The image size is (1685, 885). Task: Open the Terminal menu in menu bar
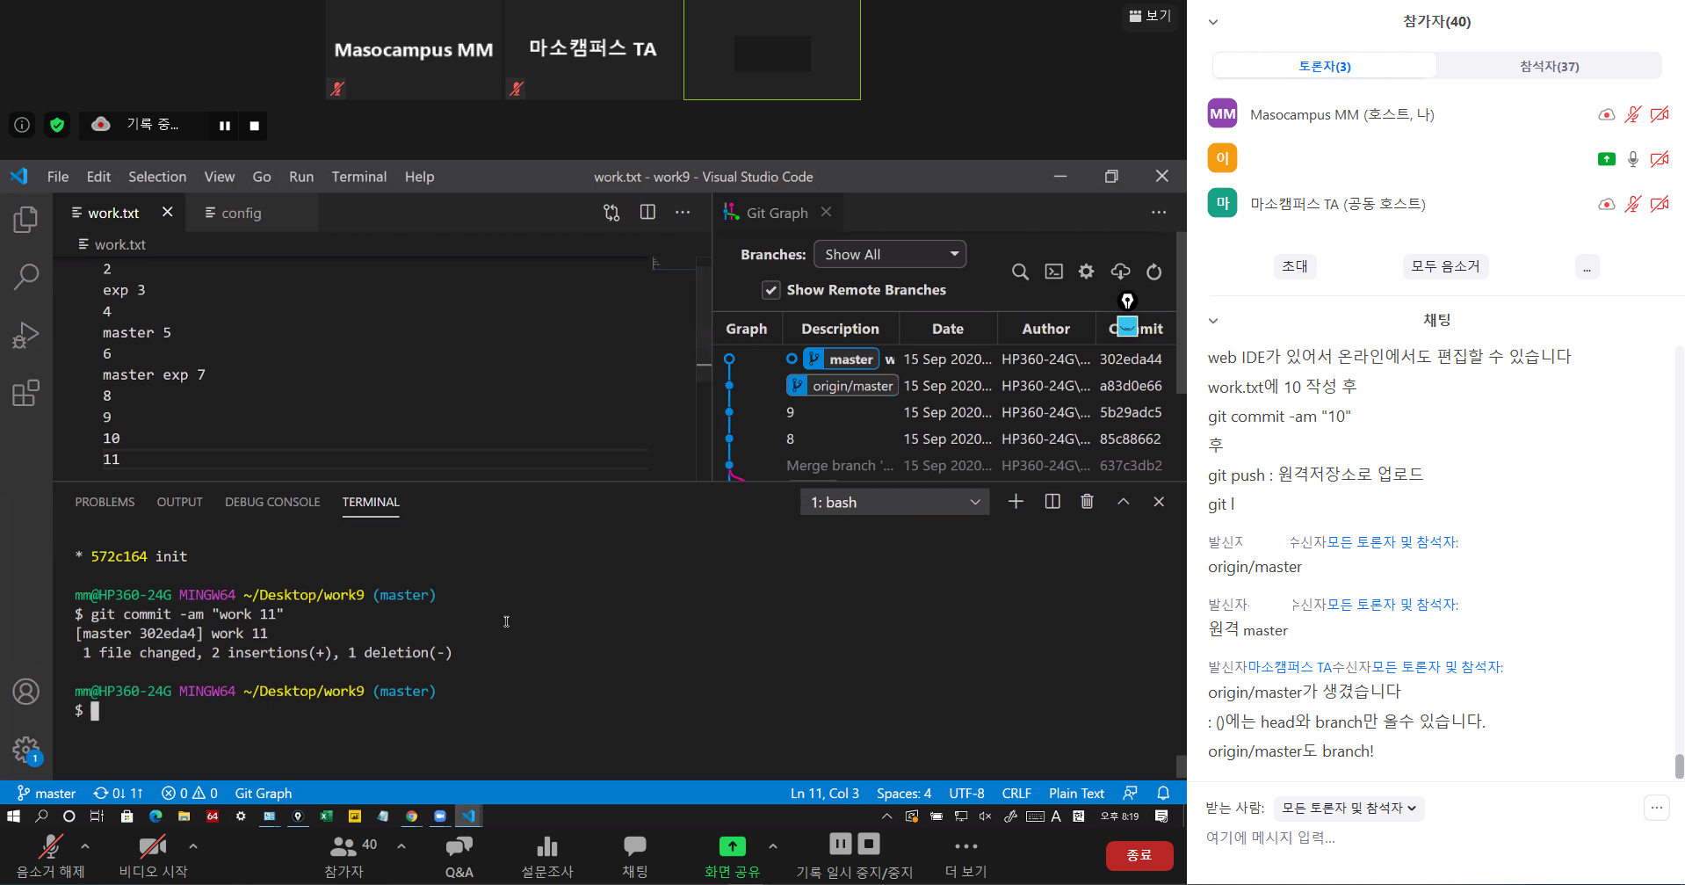click(x=358, y=177)
